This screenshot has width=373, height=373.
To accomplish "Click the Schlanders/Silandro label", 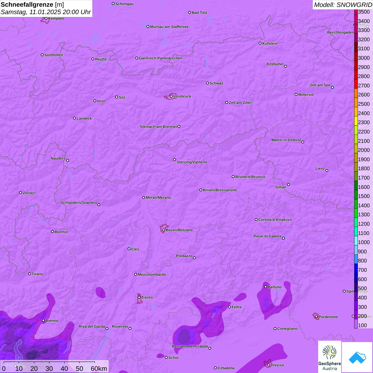I will 79,202.
